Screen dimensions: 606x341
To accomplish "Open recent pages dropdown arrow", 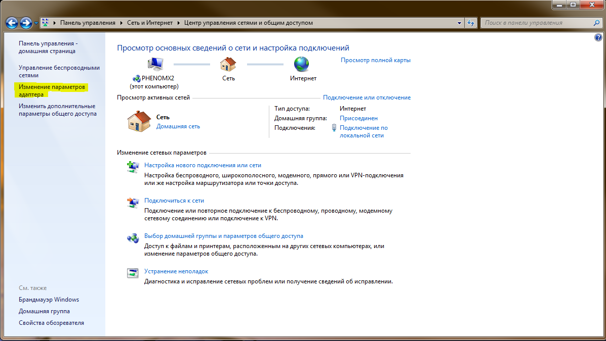I will (x=36, y=23).
